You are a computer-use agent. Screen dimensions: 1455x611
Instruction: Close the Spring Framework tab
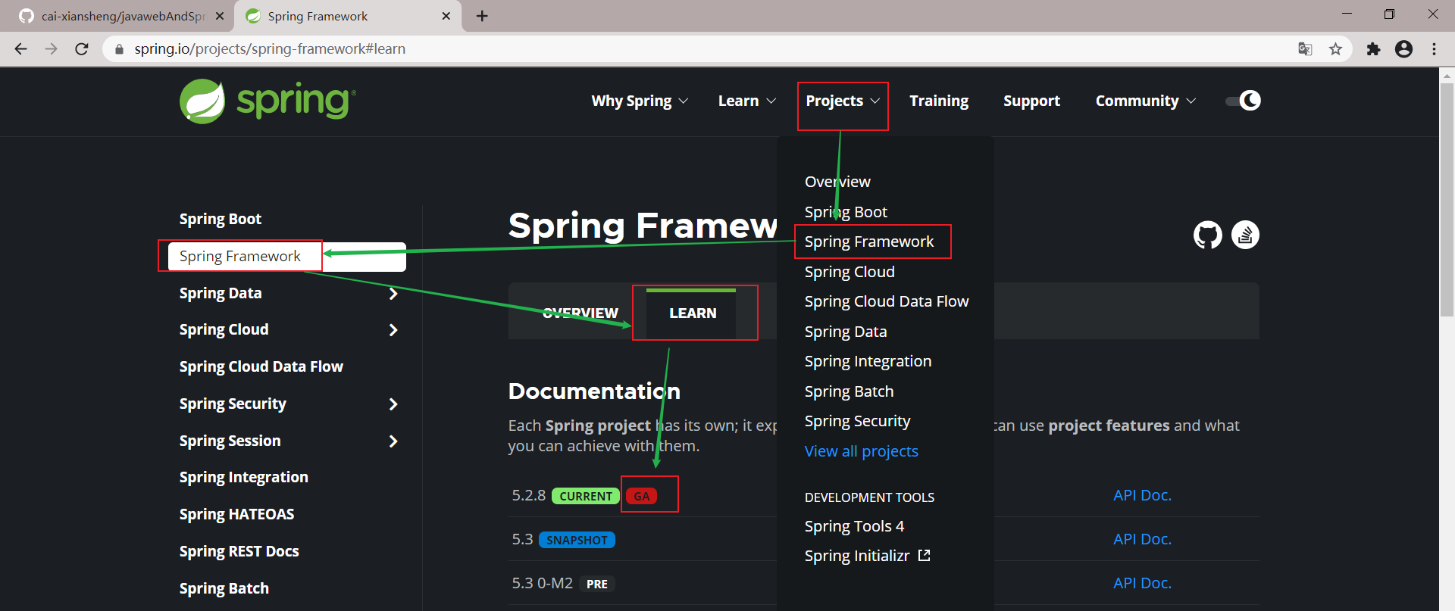pos(446,16)
